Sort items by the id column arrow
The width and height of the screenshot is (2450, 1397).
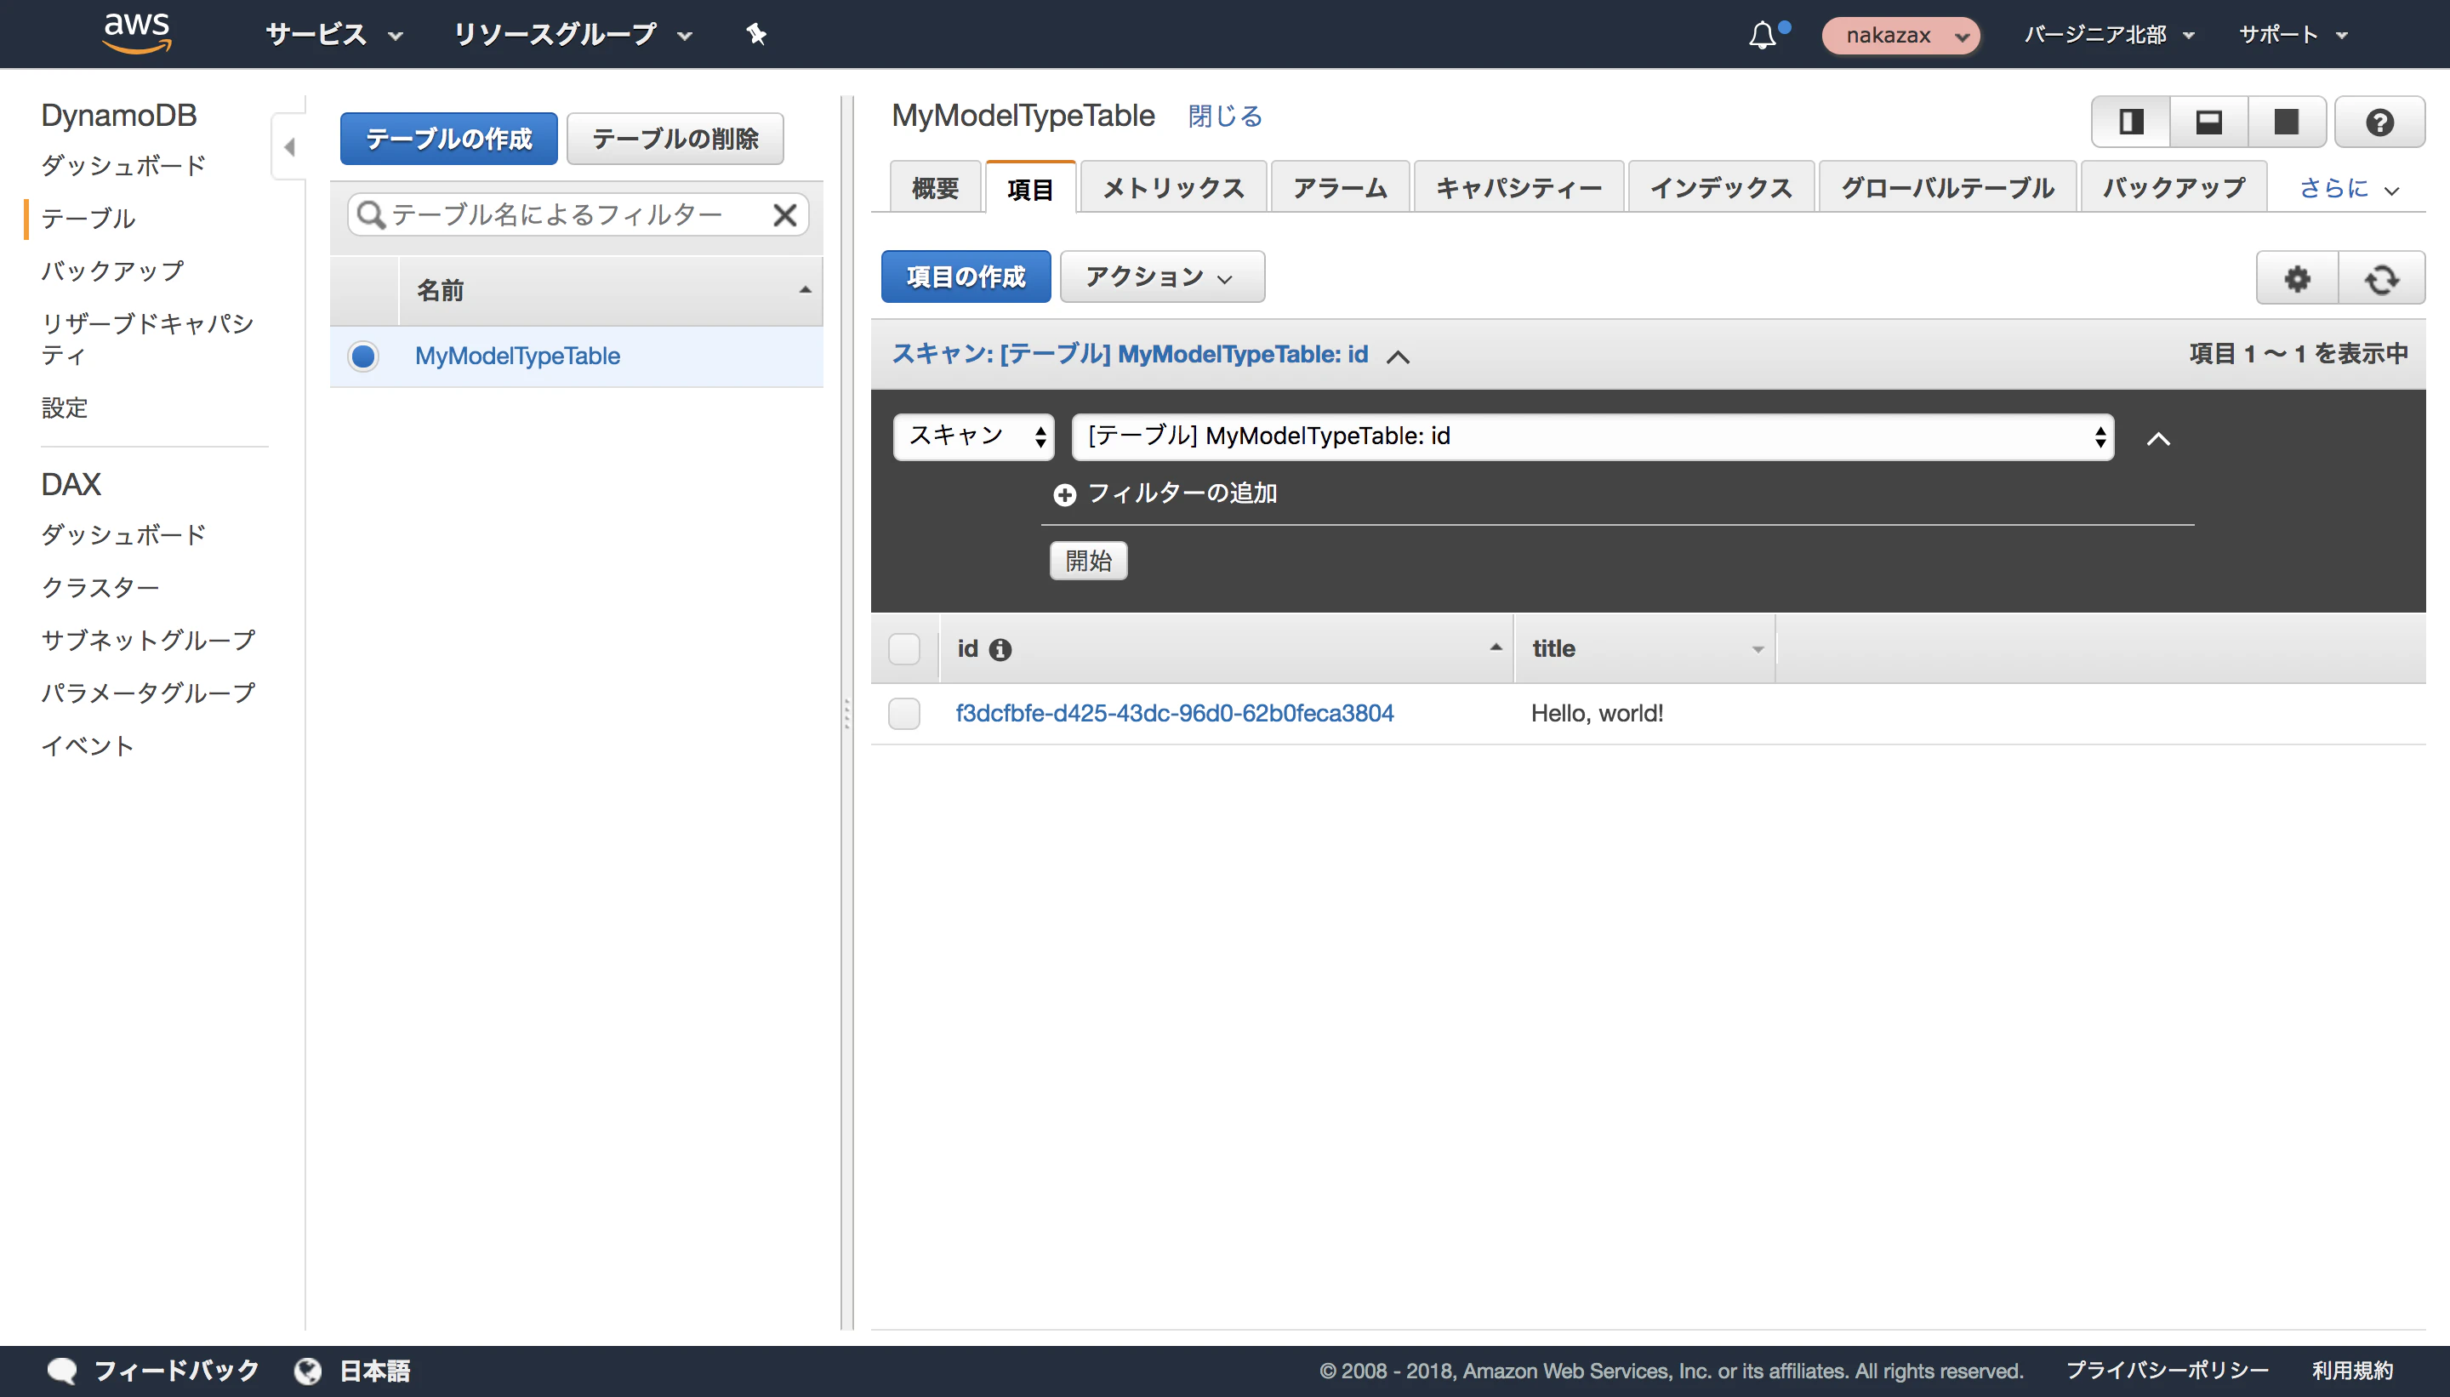[x=1496, y=647]
